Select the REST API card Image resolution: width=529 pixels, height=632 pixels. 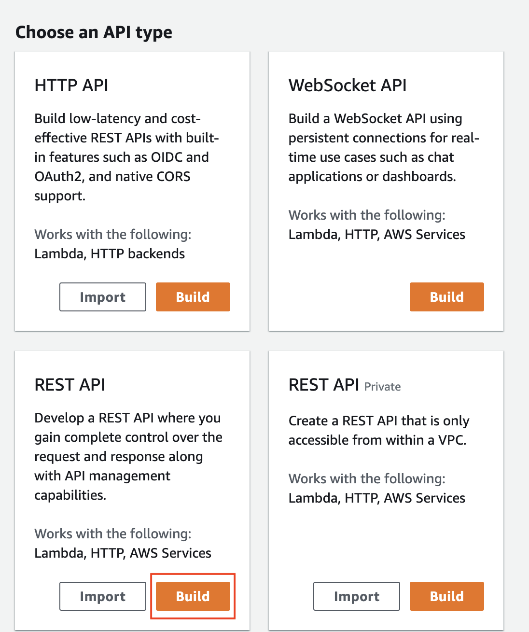coord(132,490)
